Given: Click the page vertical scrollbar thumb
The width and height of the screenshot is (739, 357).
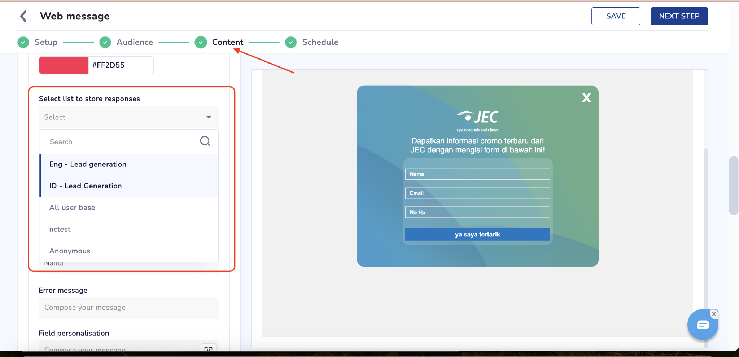Looking at the screenshot, I should coord(734,186).
